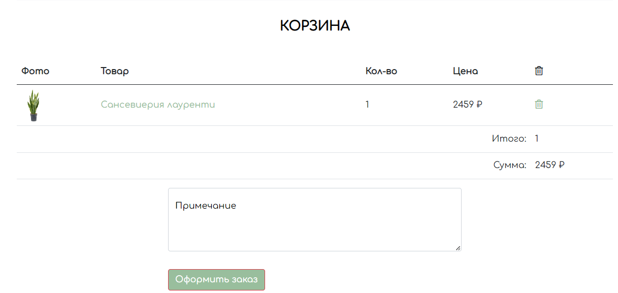
Task: Delete Сансевиерия лауренти with the green trash icon
Action: tap(539, 104)
